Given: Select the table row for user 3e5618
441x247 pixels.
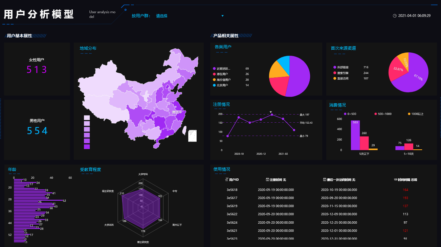Looking at the screenshot, I should (323, 190).
